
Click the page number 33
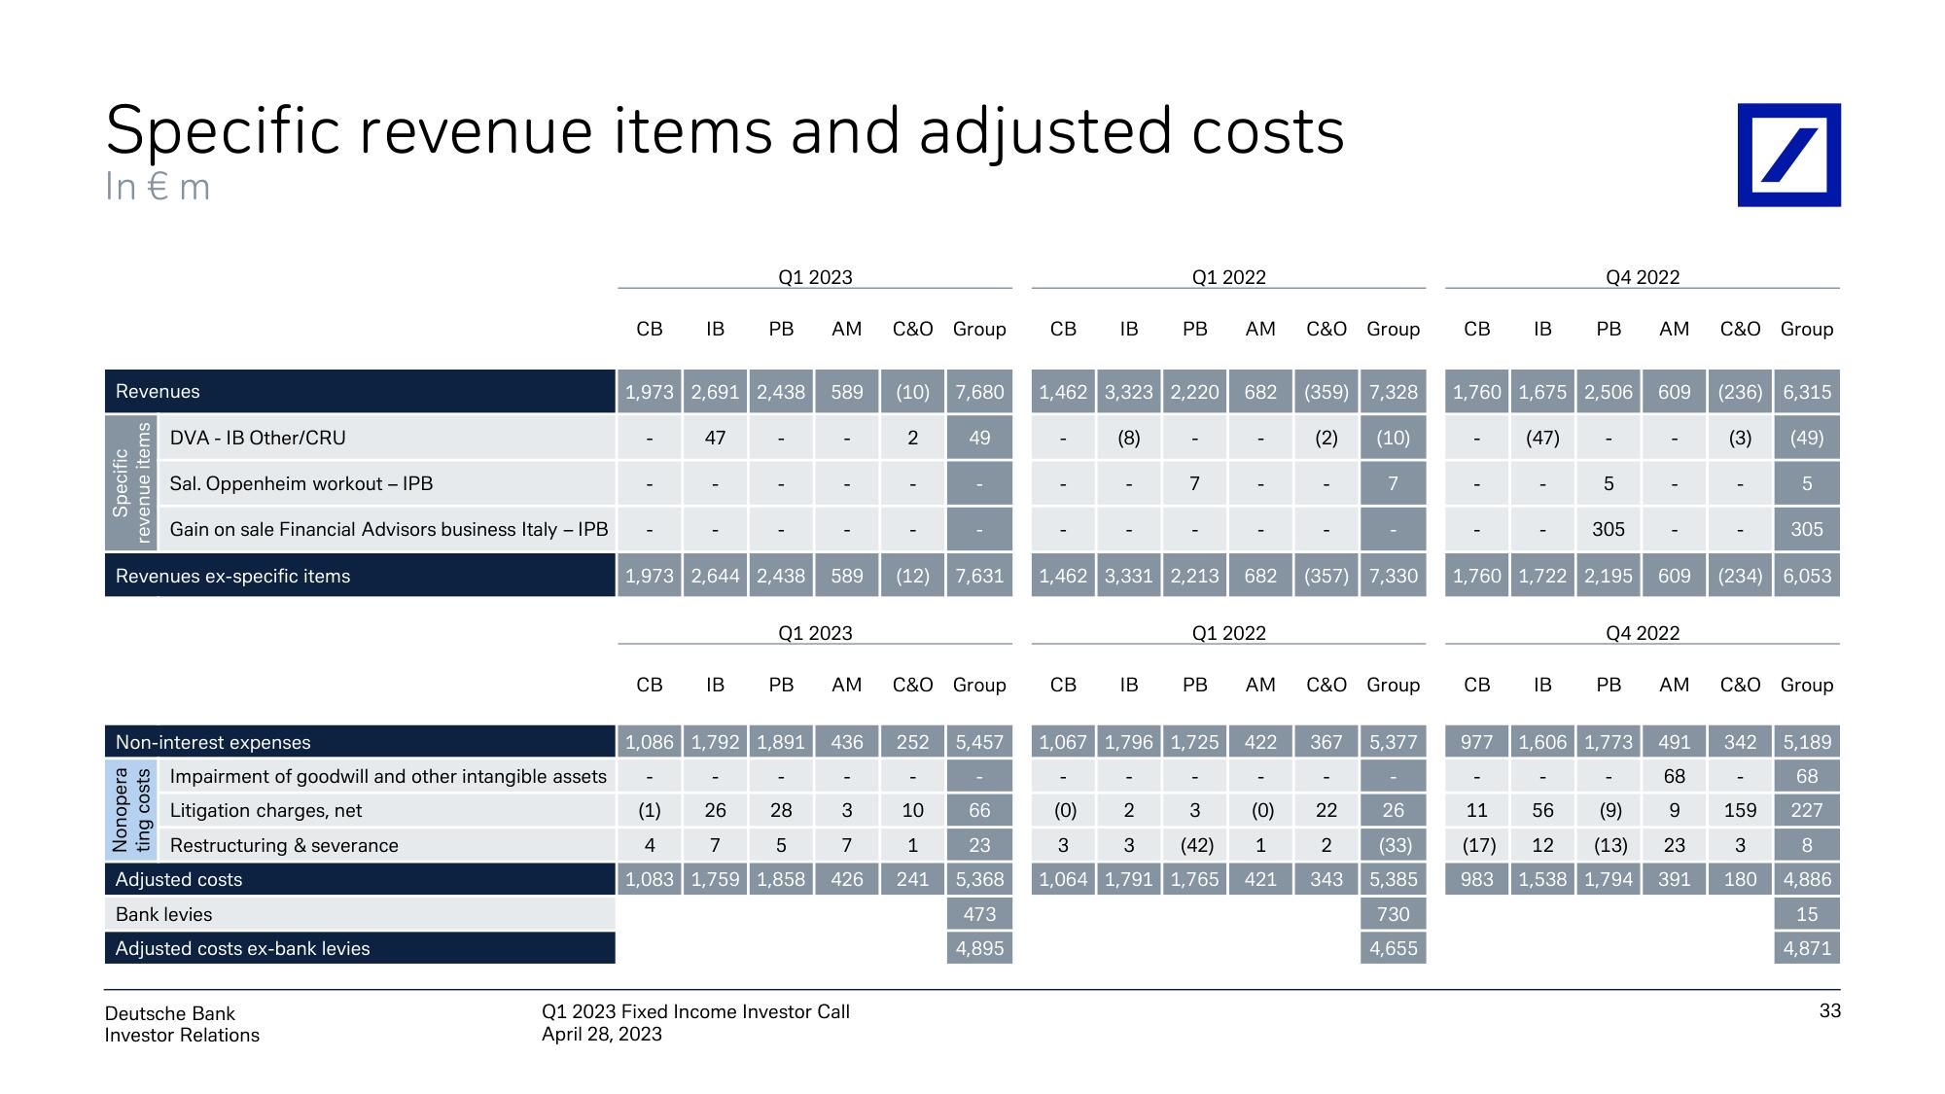click(1829, 1011)
